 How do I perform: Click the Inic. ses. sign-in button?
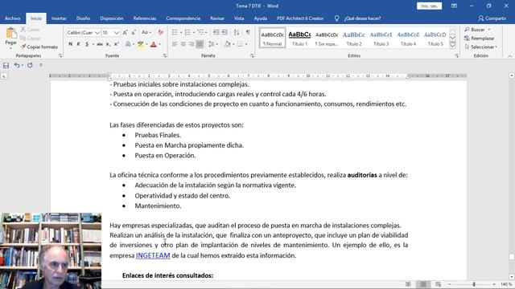[x=429, y=6]
